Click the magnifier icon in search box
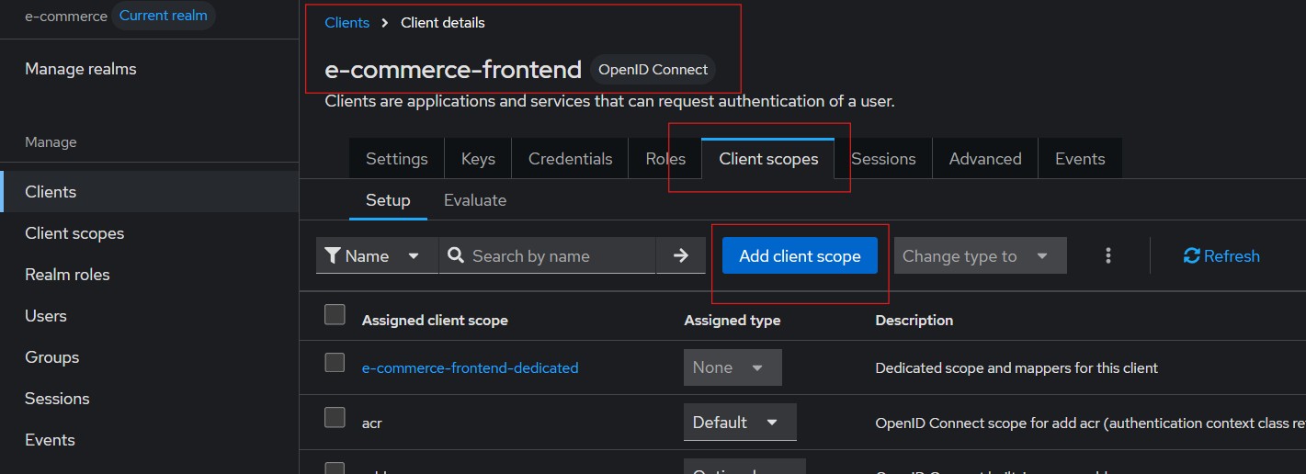This screenshot has height=474, width=1306. coord(455,256)
